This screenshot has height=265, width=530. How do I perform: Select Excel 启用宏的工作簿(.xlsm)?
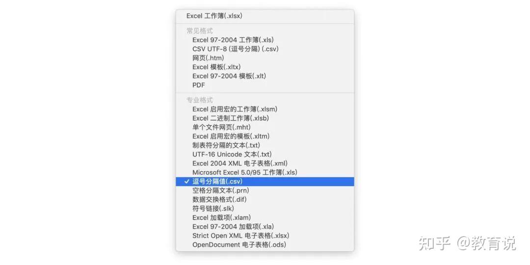click(265, 109)
